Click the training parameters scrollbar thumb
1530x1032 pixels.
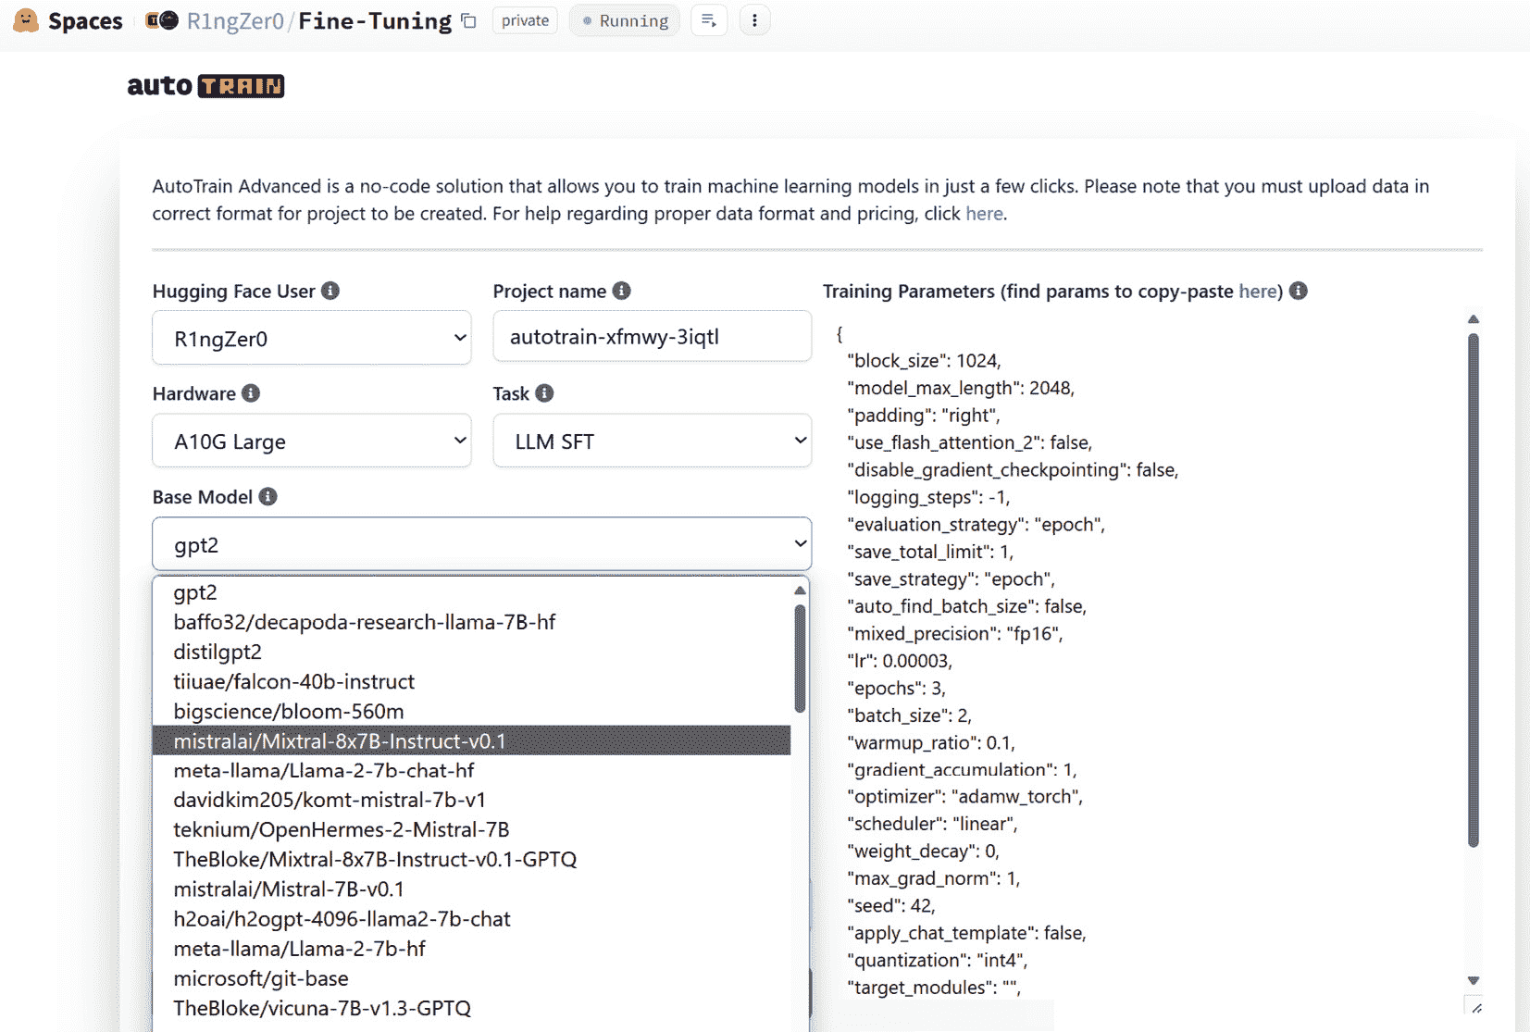[1474, 590]
